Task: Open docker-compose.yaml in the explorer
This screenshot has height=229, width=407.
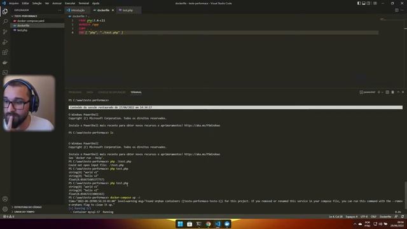Action: 38,21
